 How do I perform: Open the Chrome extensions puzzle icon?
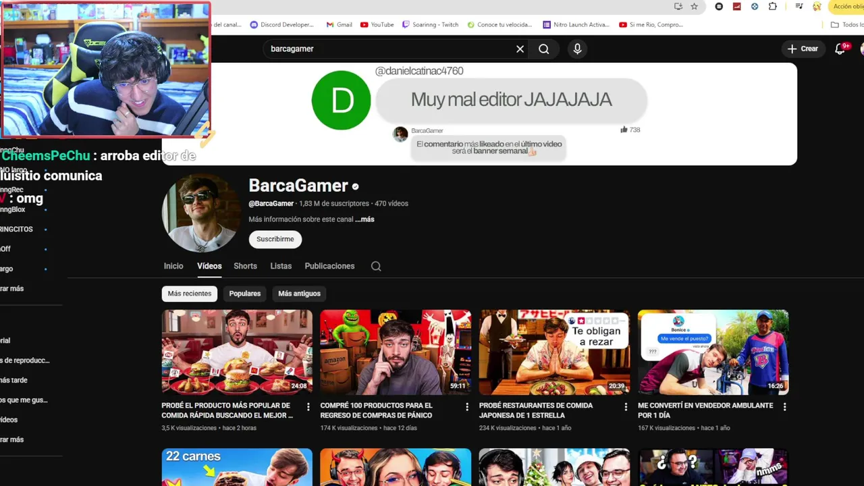773,6
